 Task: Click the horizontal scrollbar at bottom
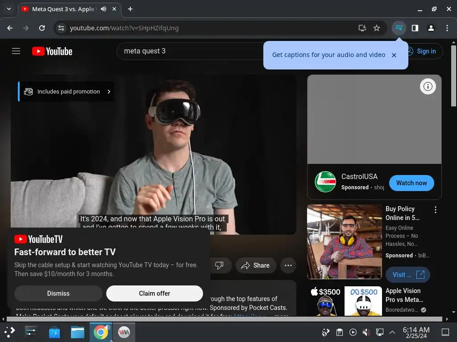point(224,319)
